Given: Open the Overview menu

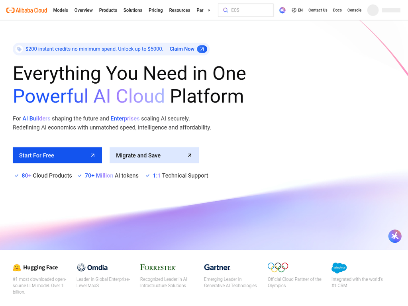Looking at the screenshot, I should point(84,10).
